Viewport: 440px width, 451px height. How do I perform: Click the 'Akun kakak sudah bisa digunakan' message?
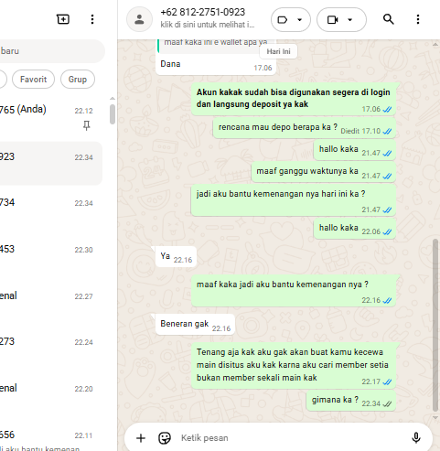294,99
